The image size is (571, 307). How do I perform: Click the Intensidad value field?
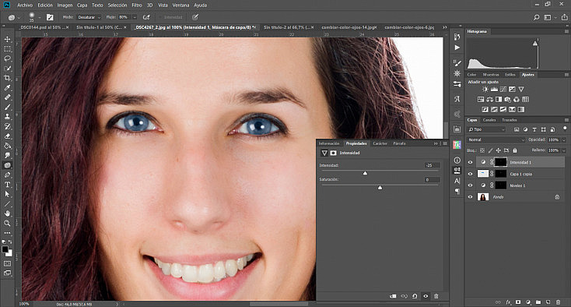(x=432, y=165)
